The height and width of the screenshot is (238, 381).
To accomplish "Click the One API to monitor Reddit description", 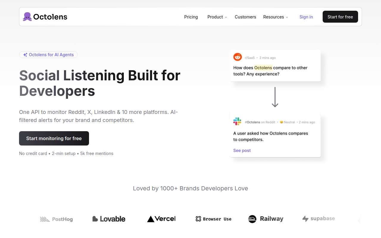I will tap(99, 116).
